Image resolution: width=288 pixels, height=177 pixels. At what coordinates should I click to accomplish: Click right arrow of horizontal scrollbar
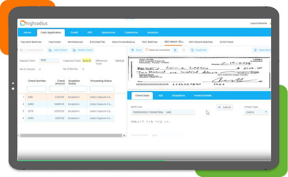point(124,135)
